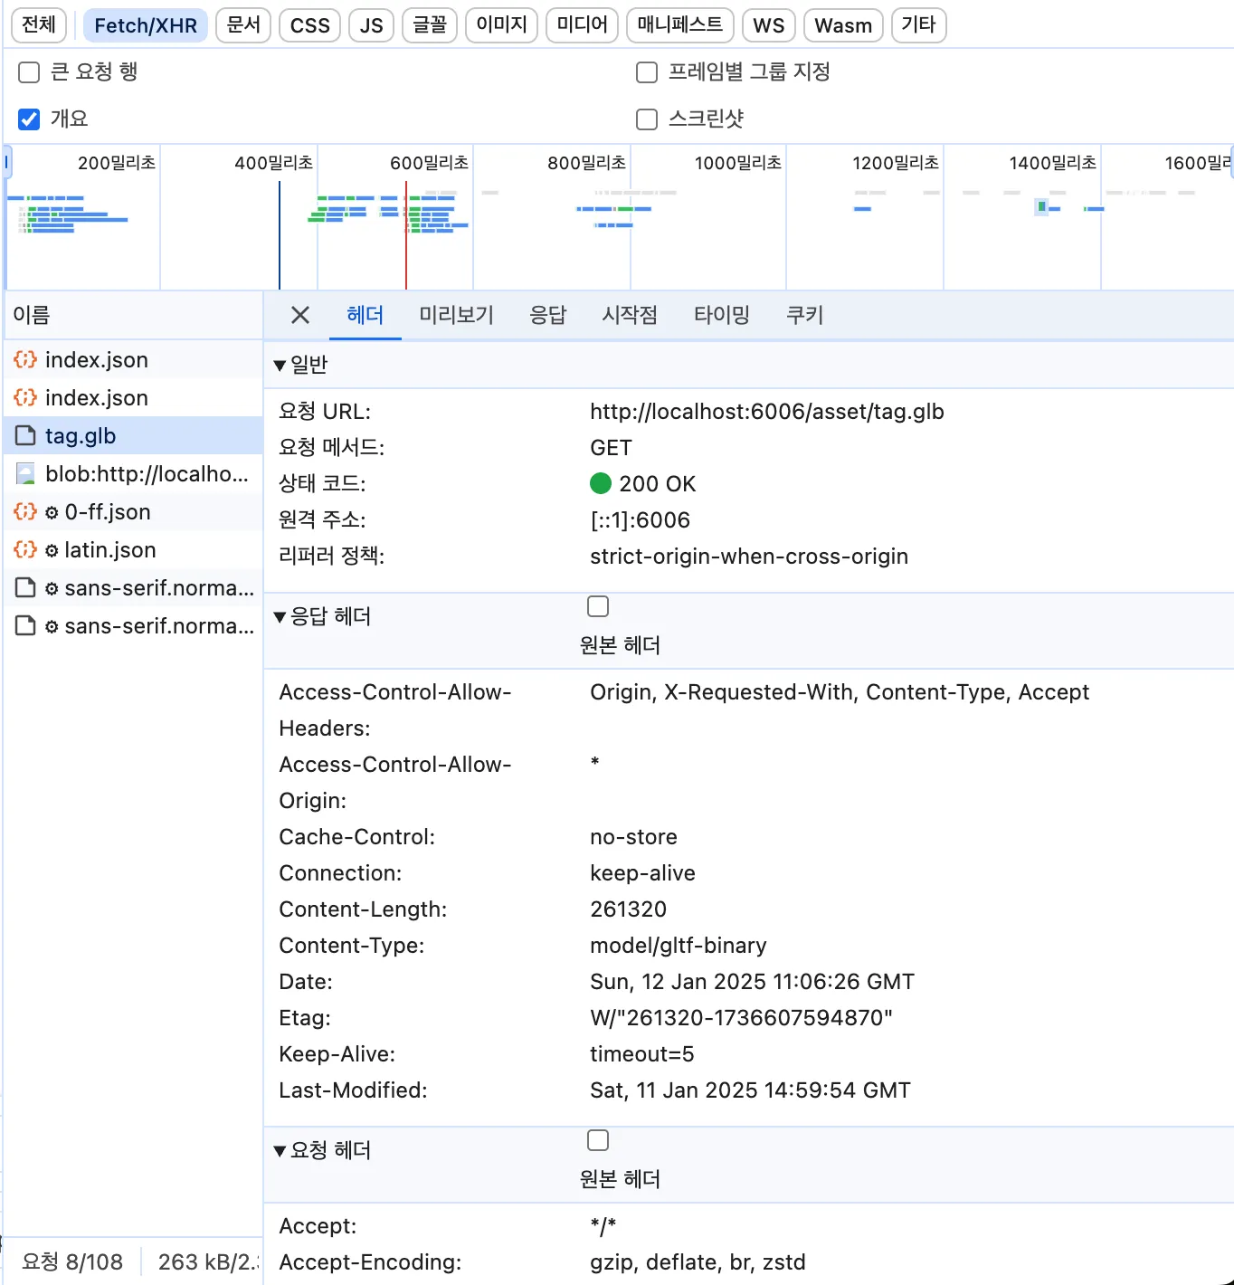Select the WS network filter

(x=768, y=25)
